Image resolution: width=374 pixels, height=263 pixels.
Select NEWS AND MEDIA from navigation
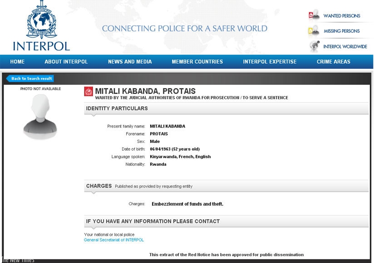[x=130, y=62]
